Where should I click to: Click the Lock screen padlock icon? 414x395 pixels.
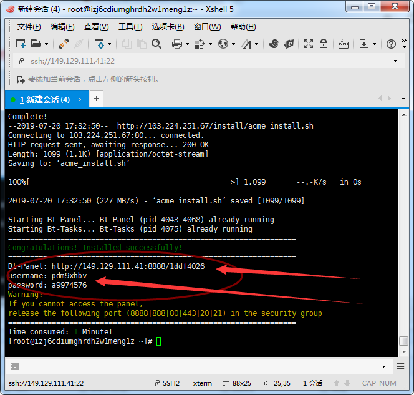(x=324, y=44)
